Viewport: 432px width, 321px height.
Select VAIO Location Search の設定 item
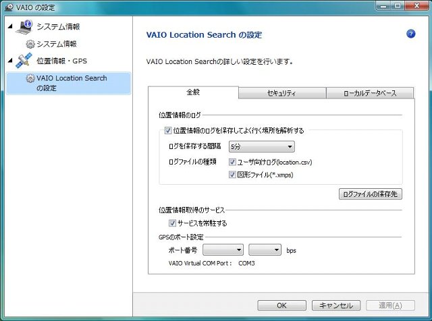[x=68, y=83]
